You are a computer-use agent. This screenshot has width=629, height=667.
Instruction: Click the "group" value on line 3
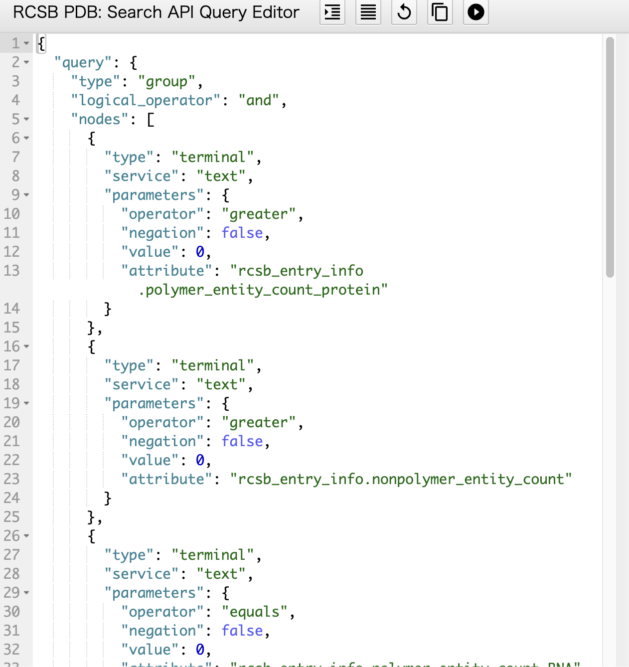pos(167,81)
